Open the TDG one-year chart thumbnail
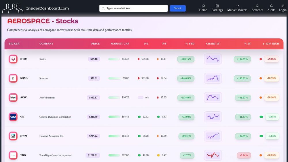 click(x=213, y=155)
